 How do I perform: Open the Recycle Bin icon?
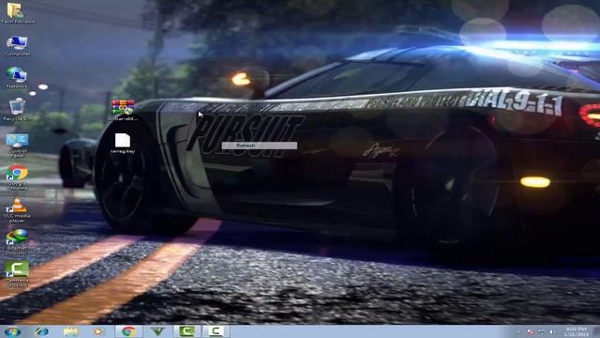pyautogui.click(x=17, y=110)
